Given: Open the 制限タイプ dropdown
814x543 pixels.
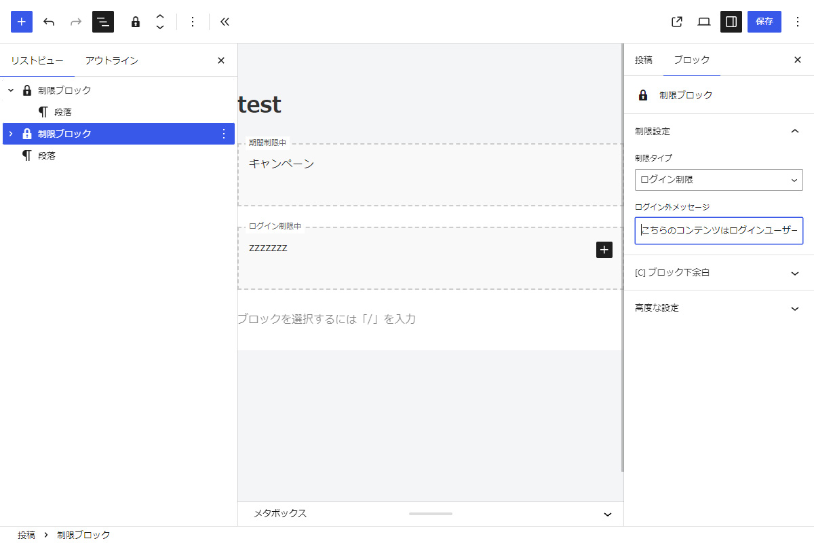Looking at the screenshot, I should coord(719,180).
